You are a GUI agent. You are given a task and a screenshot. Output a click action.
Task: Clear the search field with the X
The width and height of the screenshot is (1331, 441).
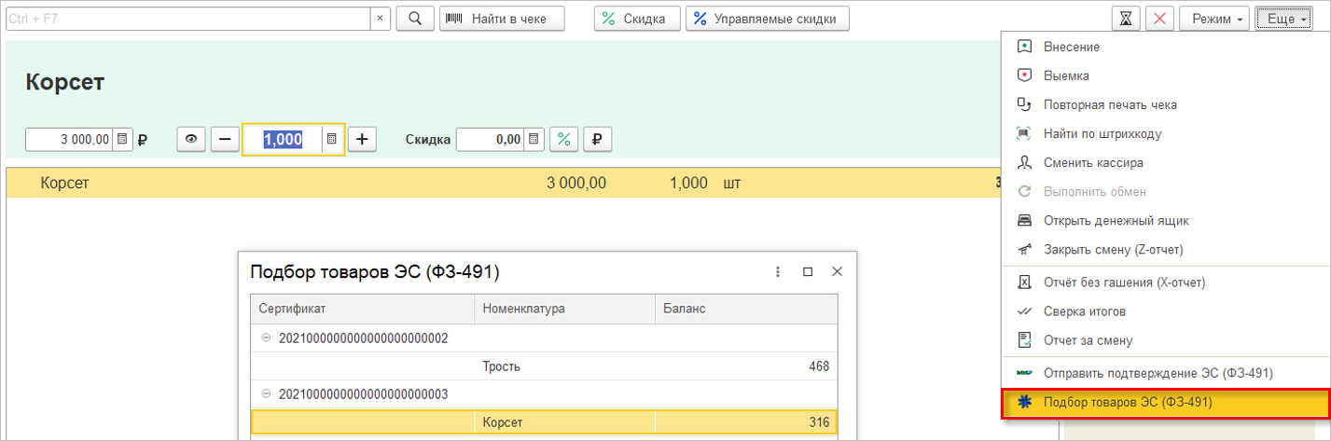380,19
